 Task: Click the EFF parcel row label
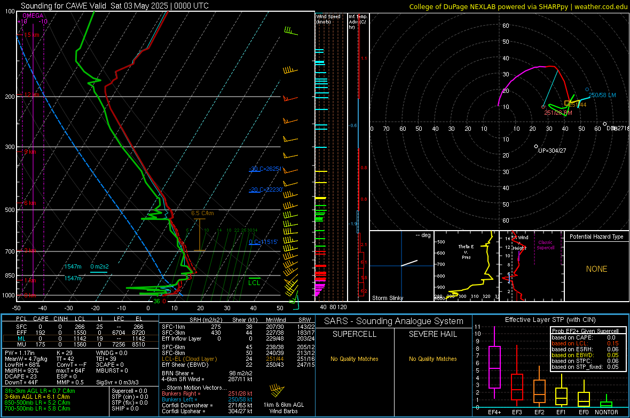(x=21, y=333)
